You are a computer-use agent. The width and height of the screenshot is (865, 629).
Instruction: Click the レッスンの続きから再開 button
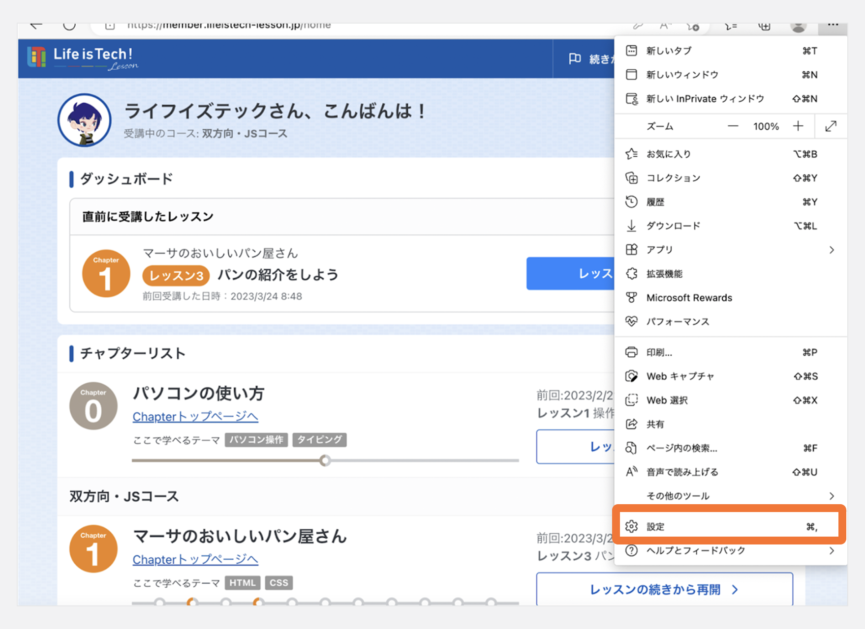663,589
